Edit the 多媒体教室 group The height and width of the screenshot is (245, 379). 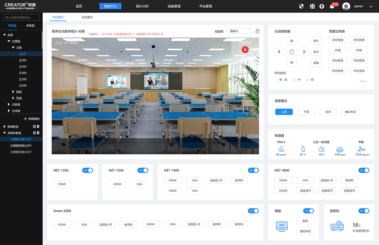coord(35,133)
